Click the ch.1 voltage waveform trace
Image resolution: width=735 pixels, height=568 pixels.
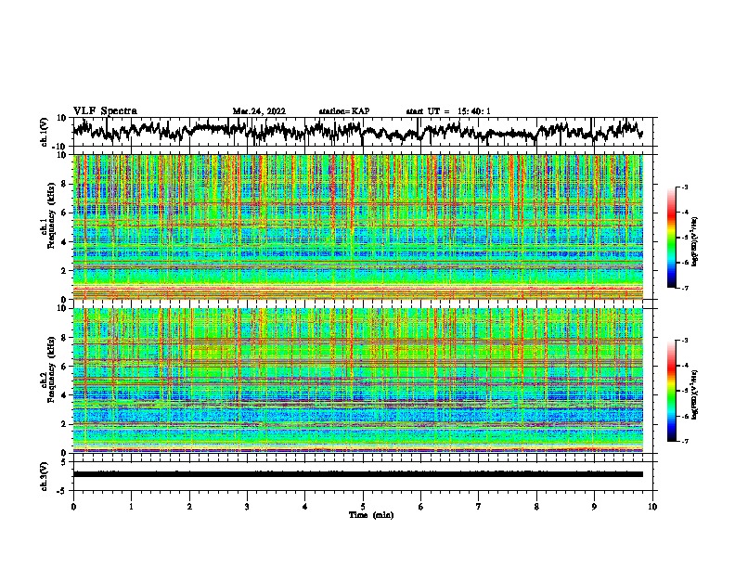(x=357, y=132)
